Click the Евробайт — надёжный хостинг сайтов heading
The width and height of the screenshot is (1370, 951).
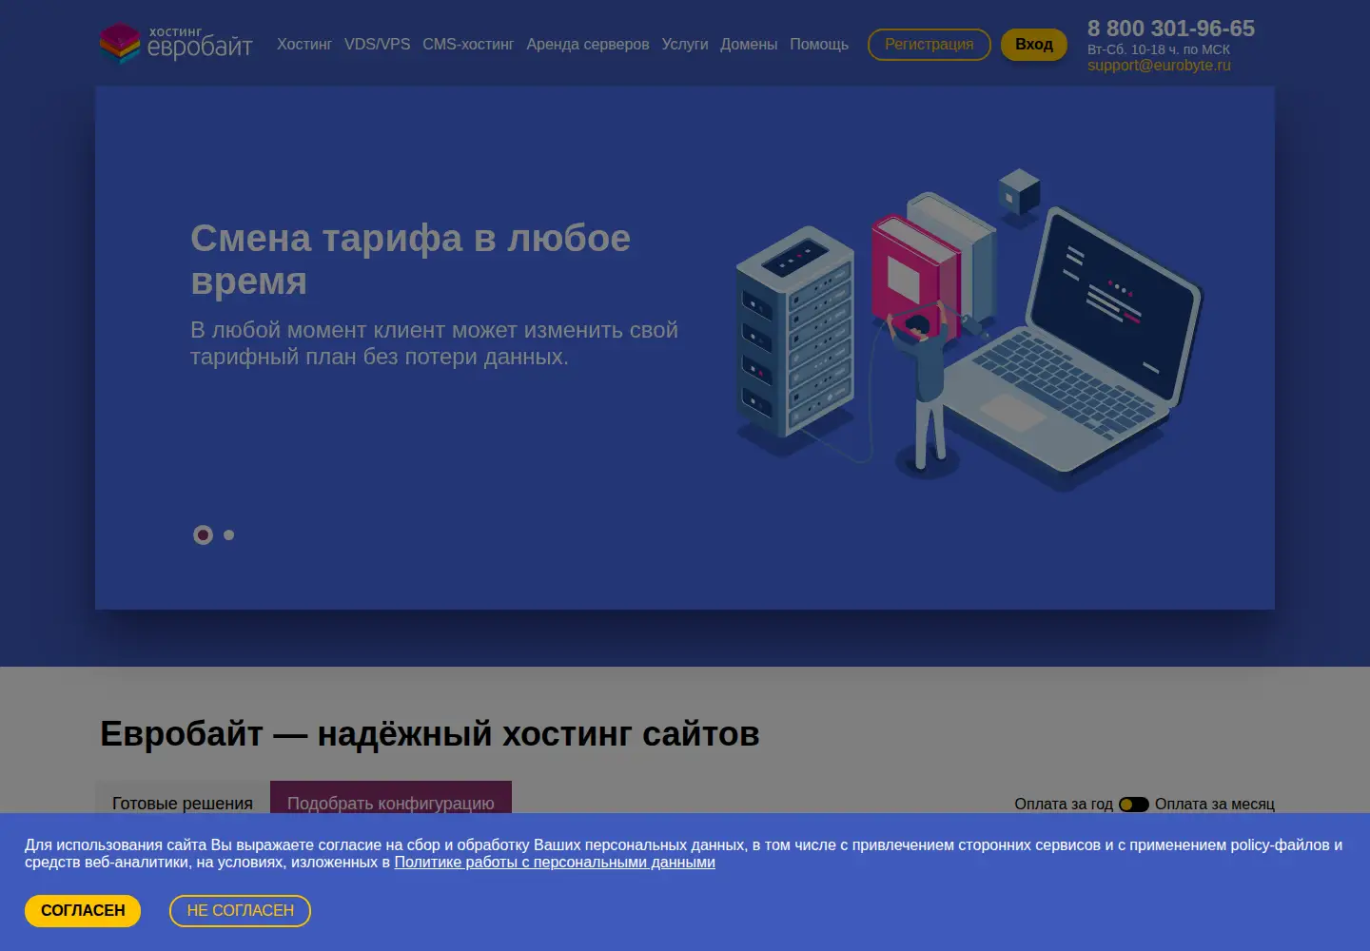[430, 734]
